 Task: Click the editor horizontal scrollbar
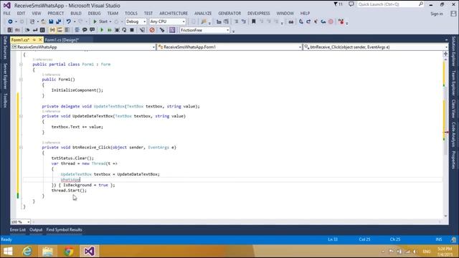tap(237, 222)
